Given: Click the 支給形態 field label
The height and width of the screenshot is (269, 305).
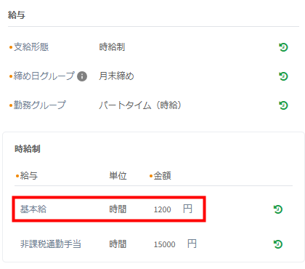Looking at the screenshot, I should [x=31, y=47].
